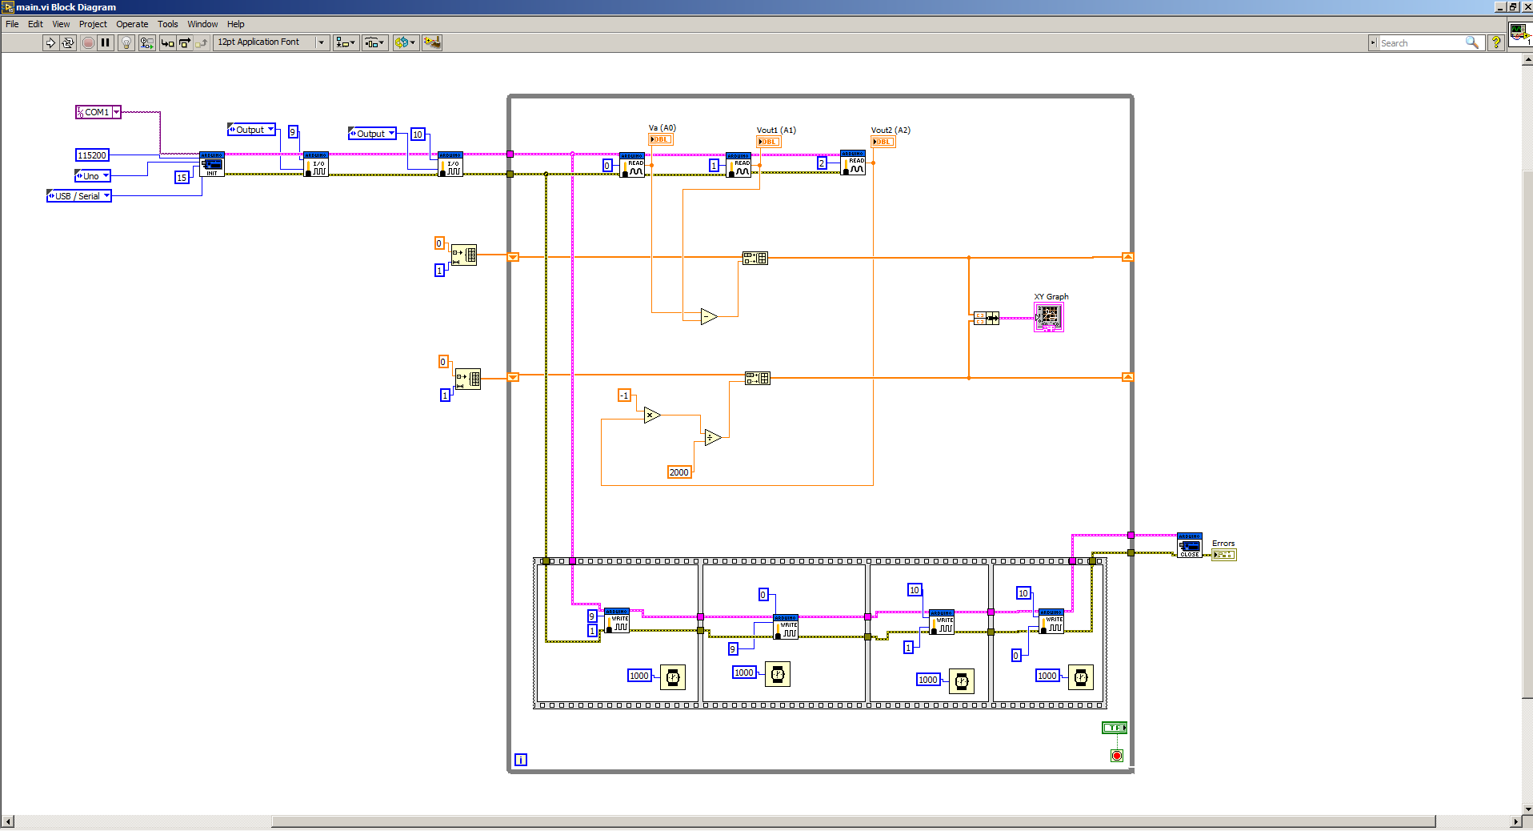This screenshot has width=1533, height=831.
Task: Open the Project menu
Action: click(93, 24)
